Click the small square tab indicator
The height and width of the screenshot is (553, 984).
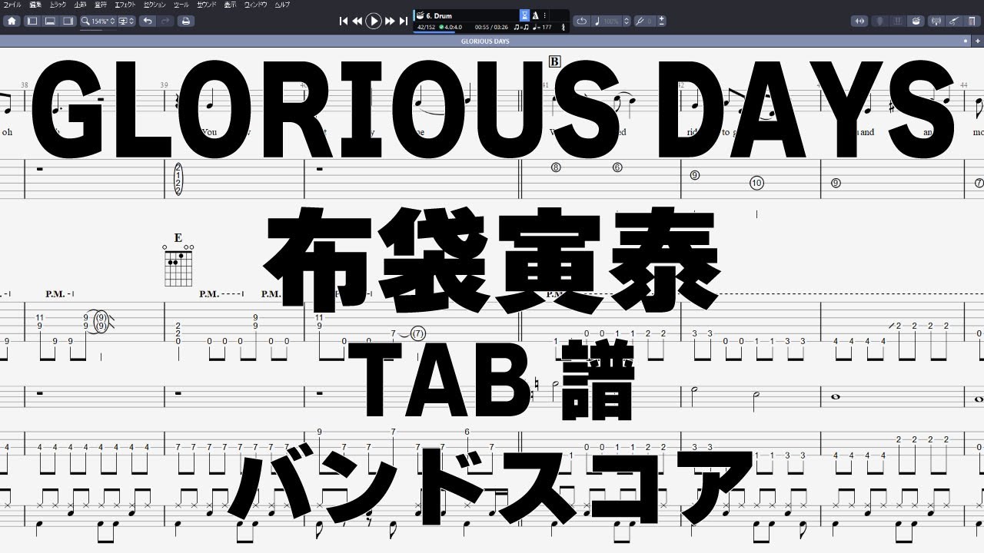click(x=966, y=41)
